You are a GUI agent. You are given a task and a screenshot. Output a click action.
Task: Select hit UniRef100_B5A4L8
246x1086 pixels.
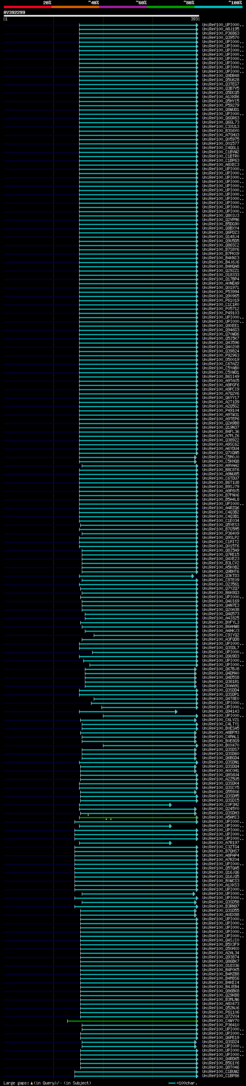click(220, 500)
